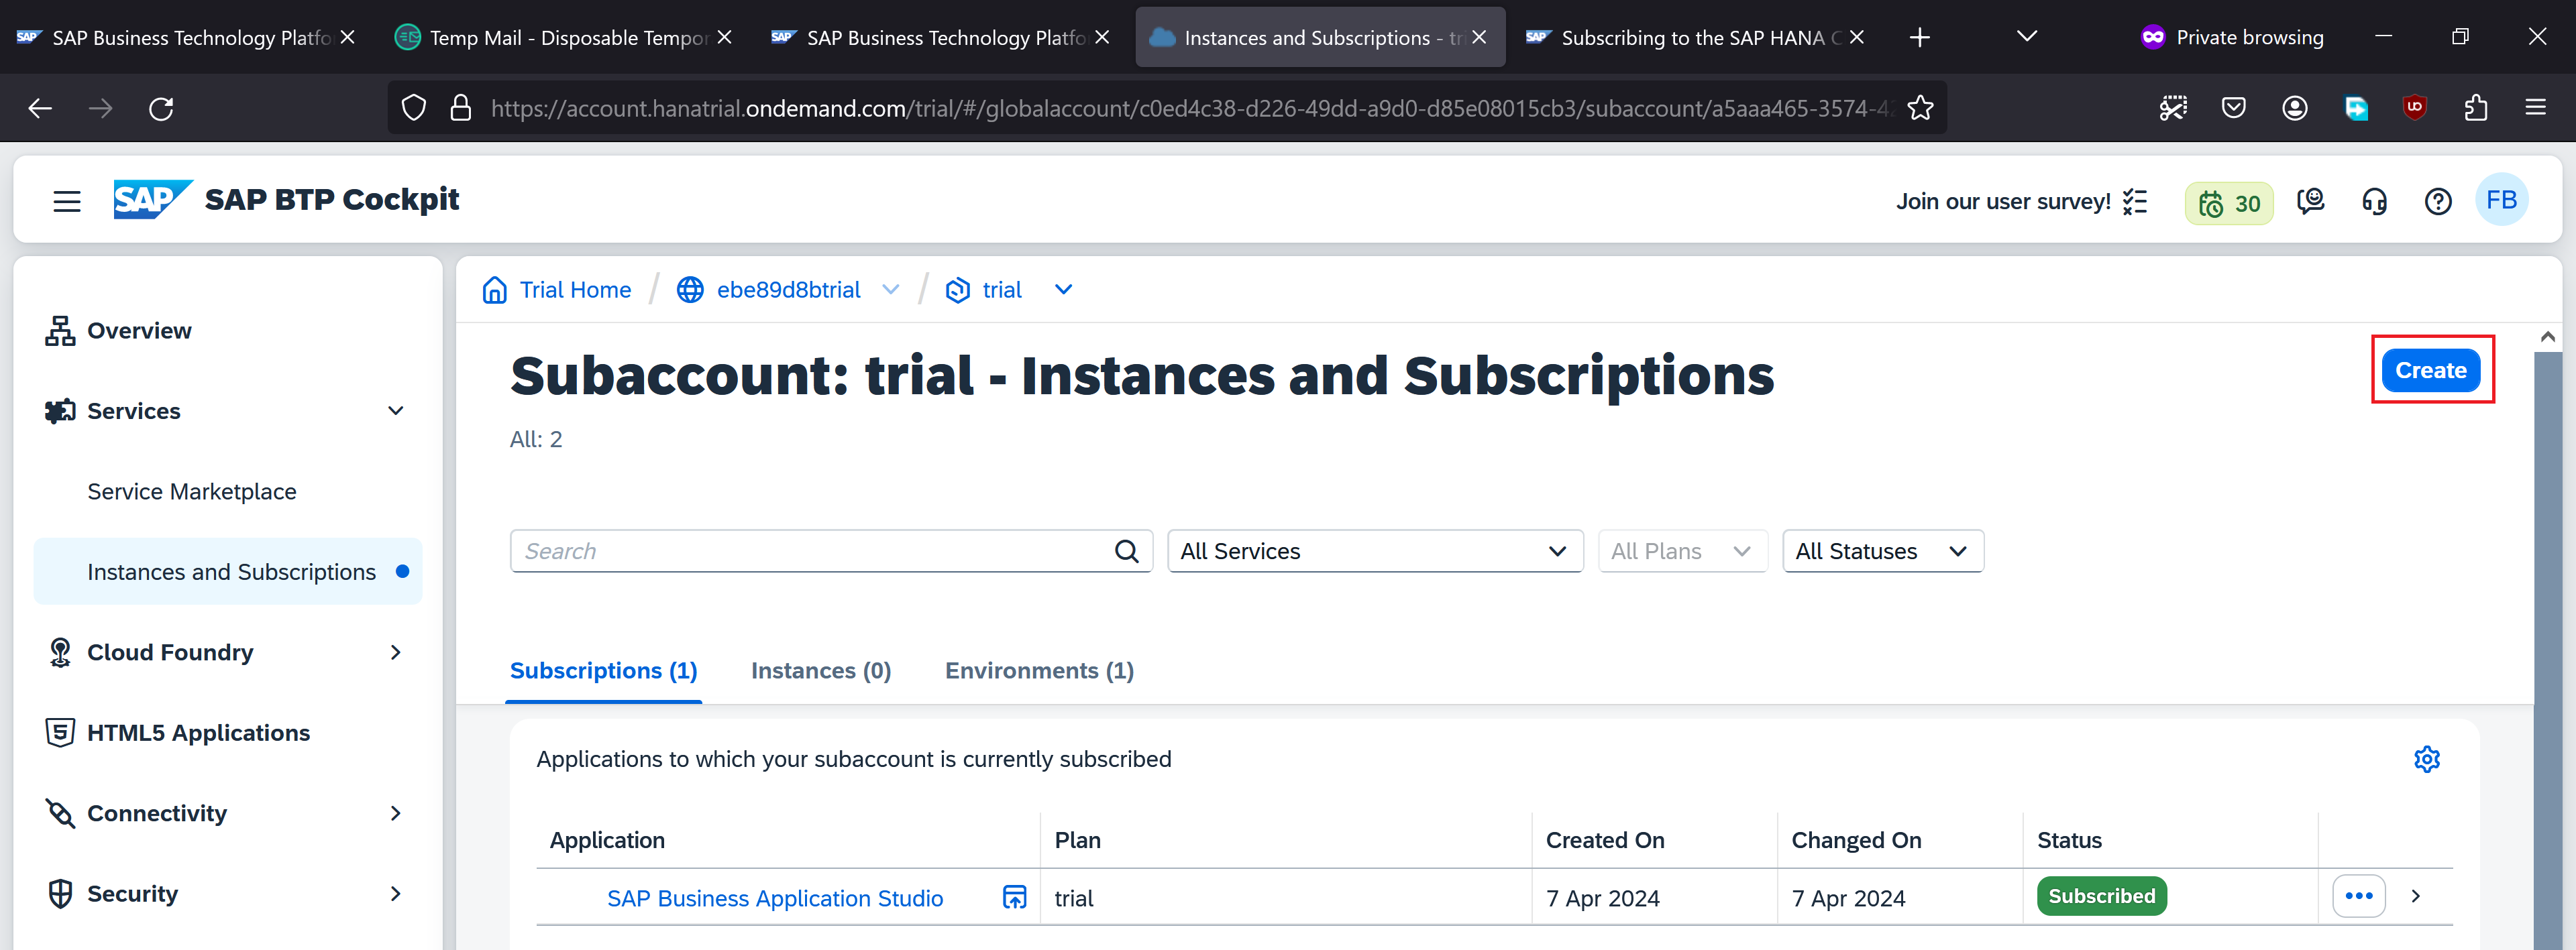Image resolution: width=2576 pixels, height=950 pixels.
Task: Expand the trial subaccount breadcrumb dropdown
Action: 1063,290
